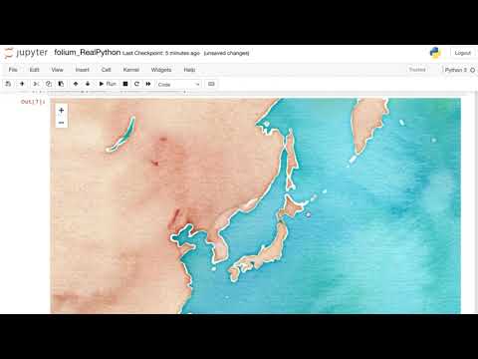
Task: Interrupt the kernel with stop icon
Action: 125,84
